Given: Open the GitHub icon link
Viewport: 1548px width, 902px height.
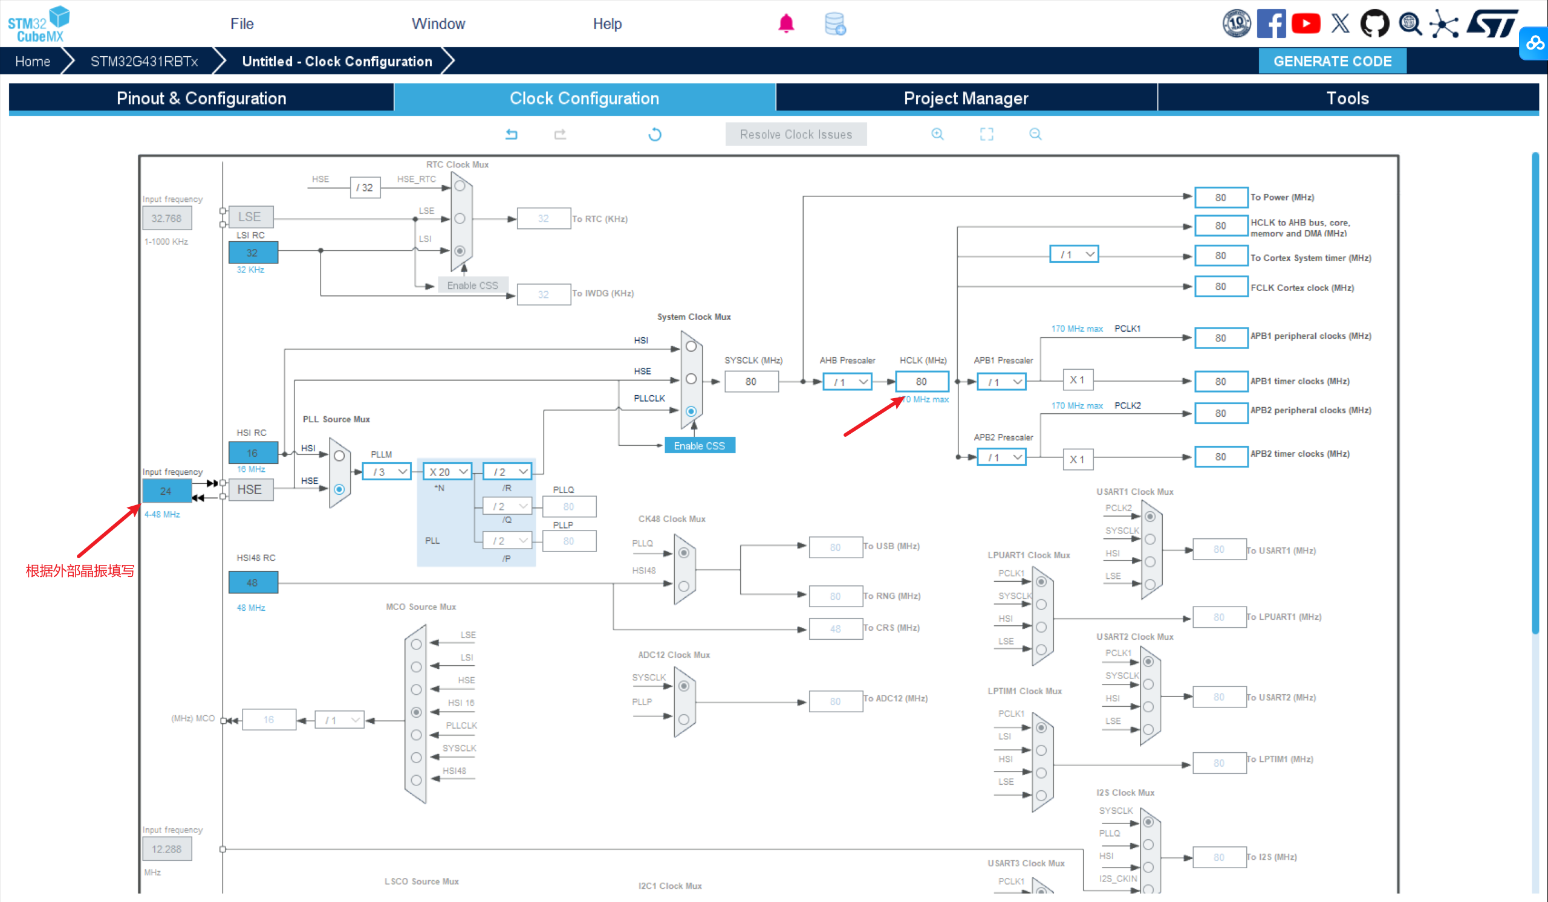Looking at the screenshot, I should tap(1374, 24).
